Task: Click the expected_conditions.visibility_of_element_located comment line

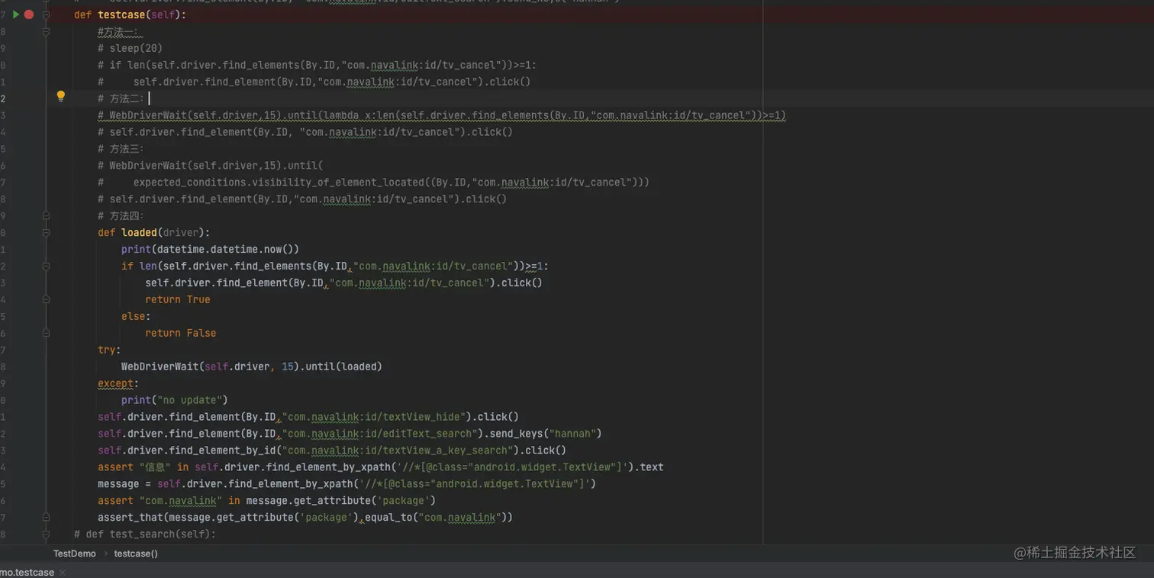Action: pos(374,182)
